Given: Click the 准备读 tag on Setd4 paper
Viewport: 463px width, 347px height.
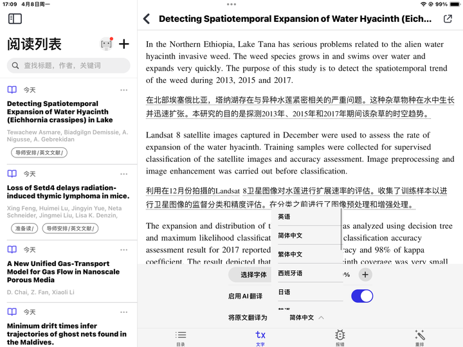Looking at the screenshot, I should [x=24, y=228].
